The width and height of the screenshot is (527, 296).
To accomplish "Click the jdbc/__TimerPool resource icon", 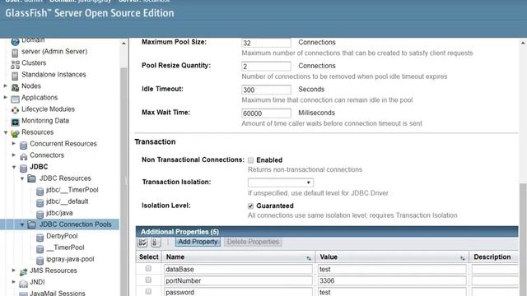I will tap(40, 191).
